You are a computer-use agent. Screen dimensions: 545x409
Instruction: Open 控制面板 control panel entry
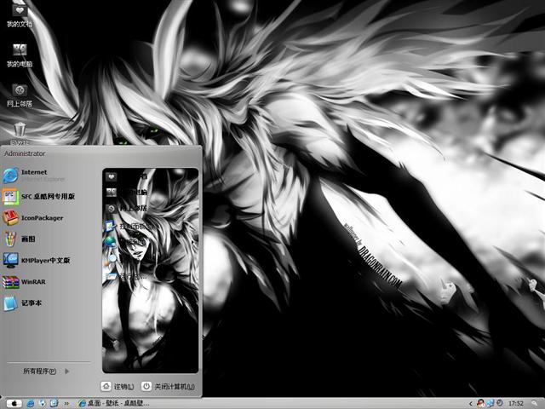(128, 227)
